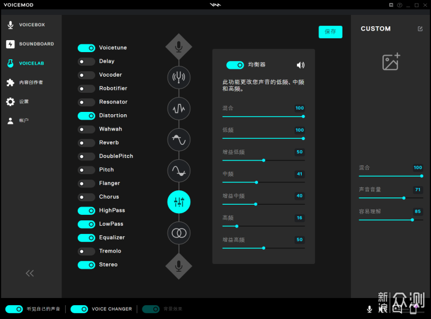
Task: Enable the Flanger effect switch
Action: coord(86,184)
